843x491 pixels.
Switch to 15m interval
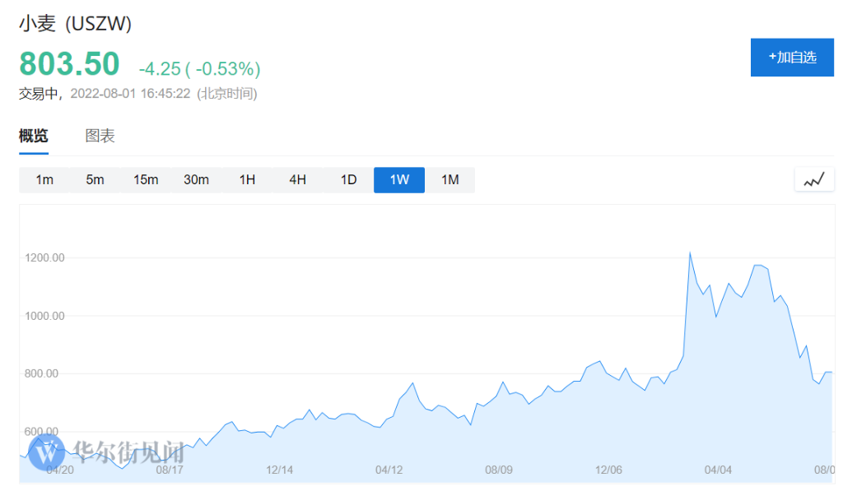coord(146,179)
